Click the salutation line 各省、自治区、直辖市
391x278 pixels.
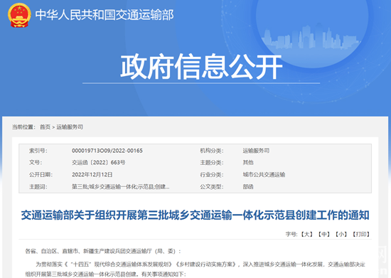pyautogui.click(x=103, y=251)
